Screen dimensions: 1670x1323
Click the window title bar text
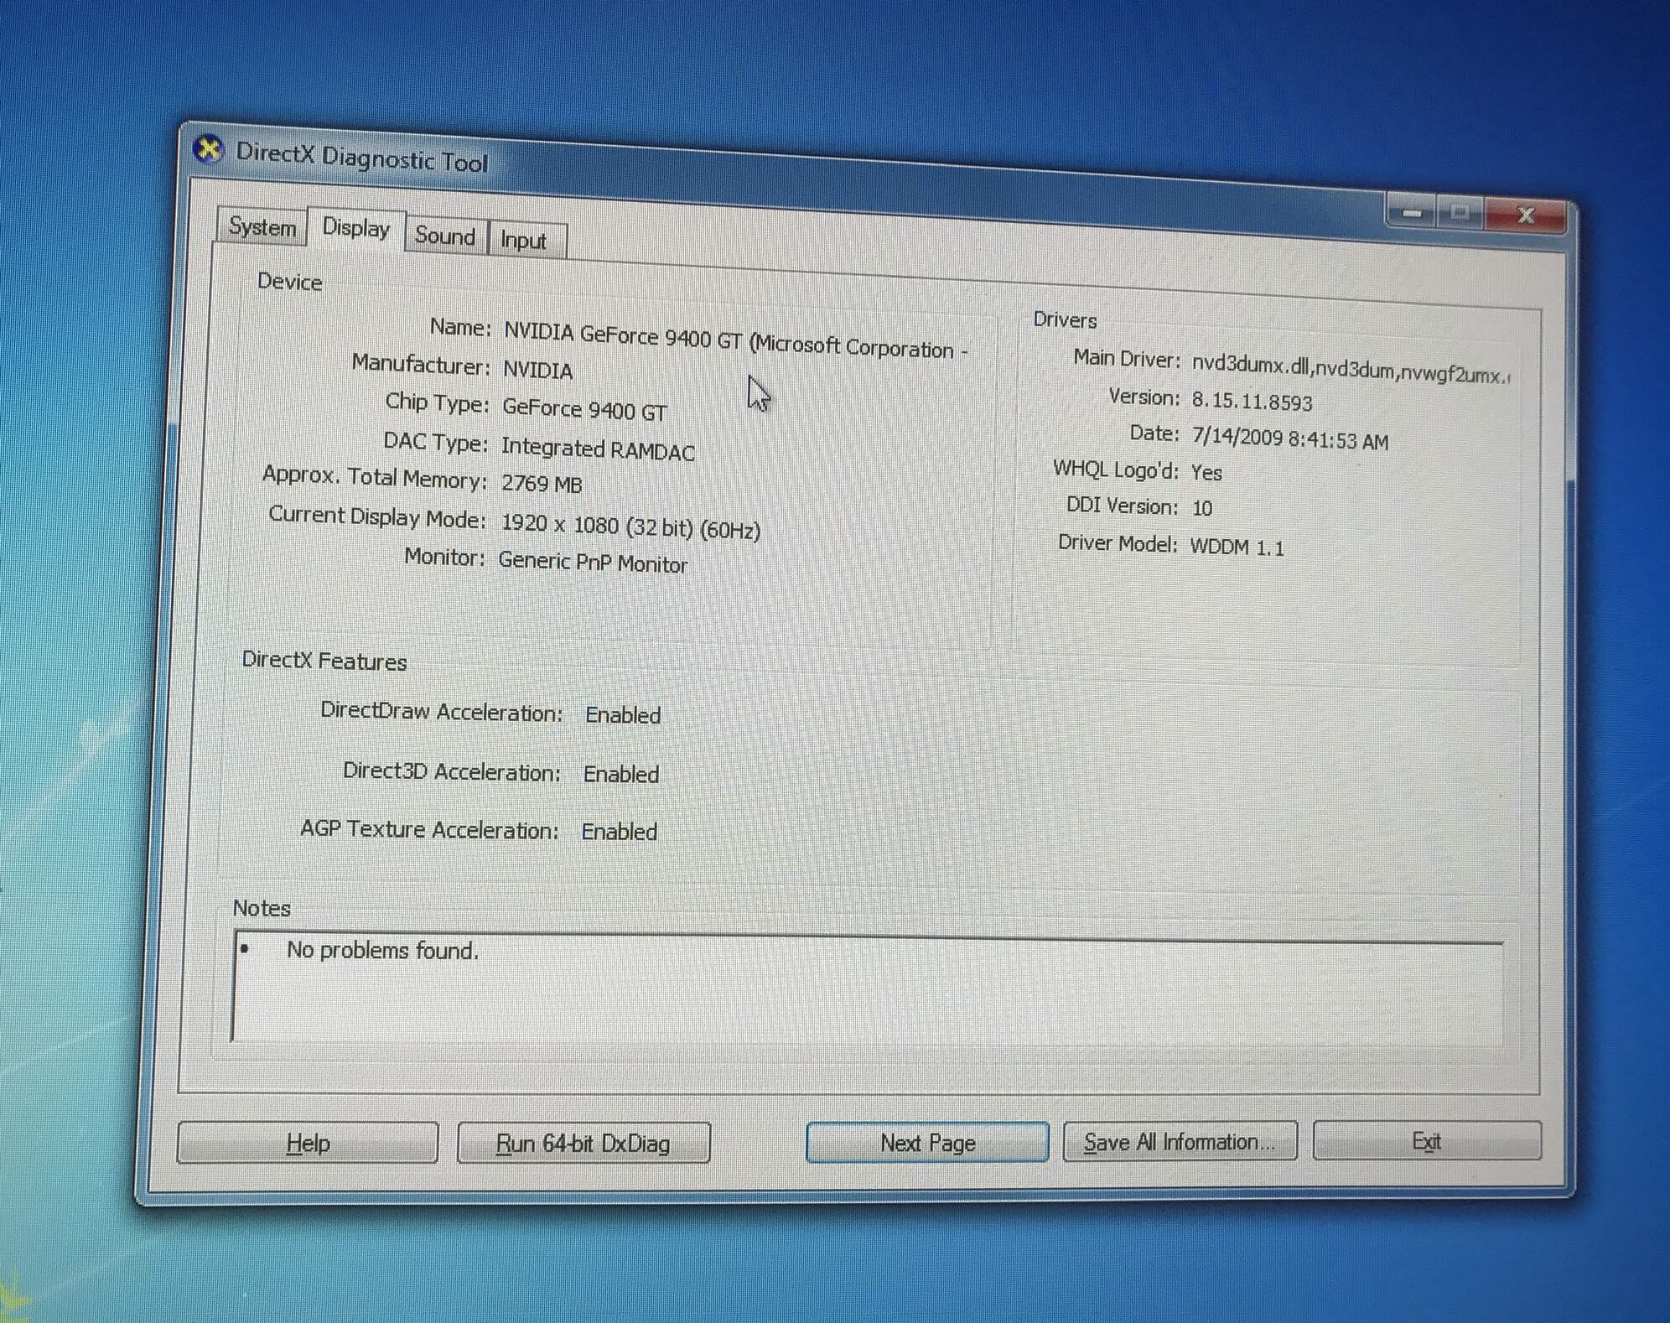[361, 158]
